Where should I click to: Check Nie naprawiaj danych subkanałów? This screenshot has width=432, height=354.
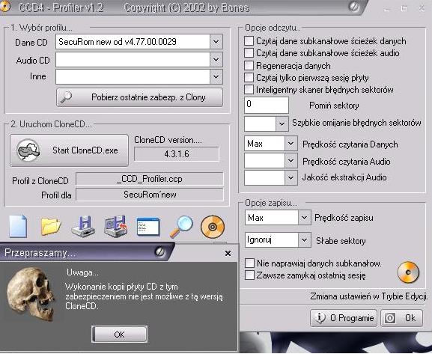(249, 263)
